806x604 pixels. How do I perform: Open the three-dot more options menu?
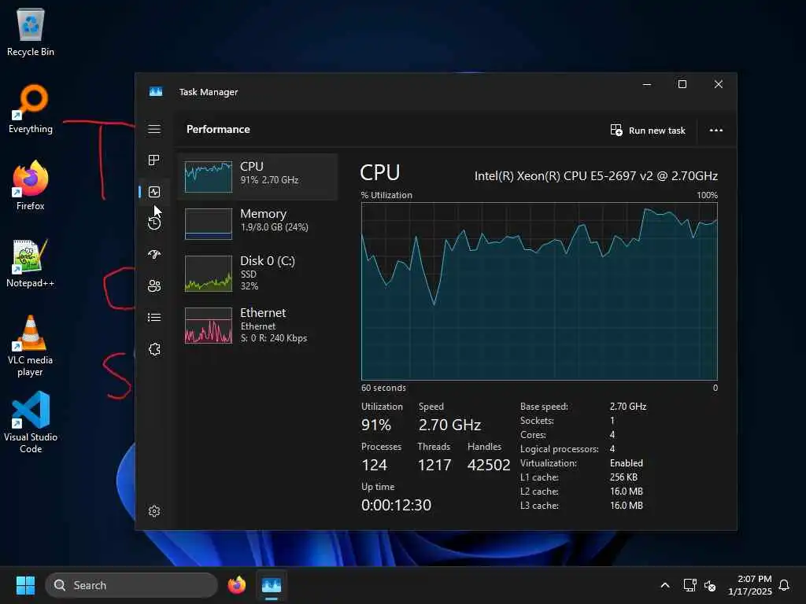pyautogui.click(x=716, y=130)
